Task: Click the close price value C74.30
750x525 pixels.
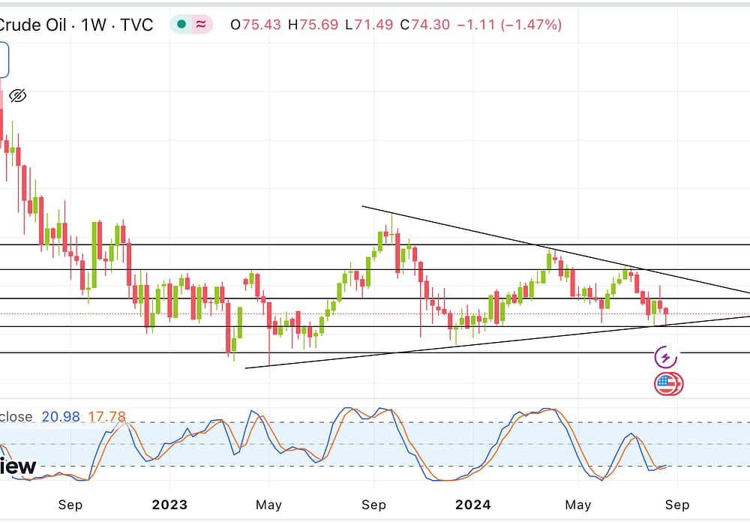Action: coord(424,25)
